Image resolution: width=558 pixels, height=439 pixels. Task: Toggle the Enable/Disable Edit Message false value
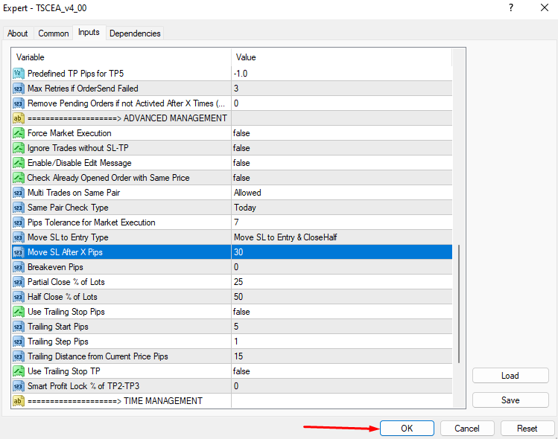point(341,163)
